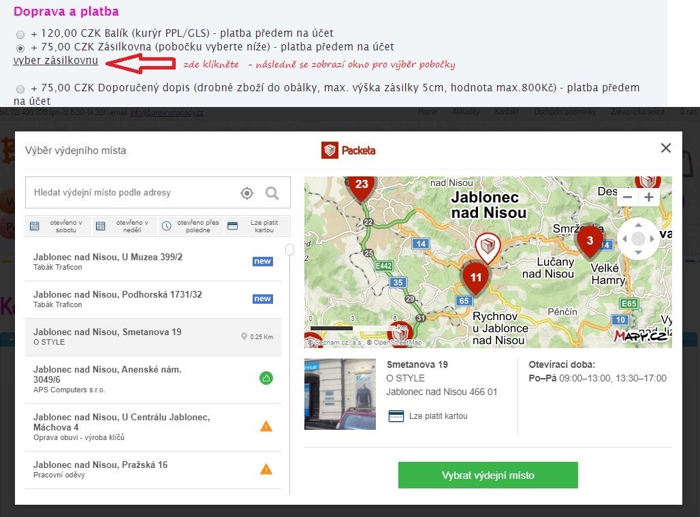Click the pickup list scrollbar handle
This screenshot has width=700, height=517.
289,250
